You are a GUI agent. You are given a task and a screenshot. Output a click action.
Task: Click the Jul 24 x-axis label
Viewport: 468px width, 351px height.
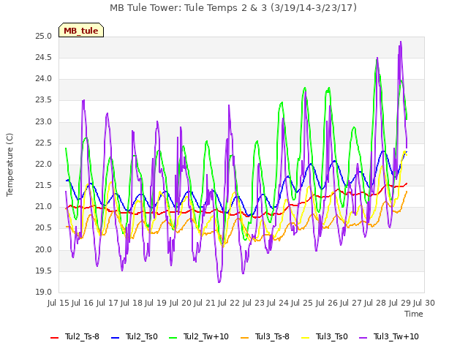point(278,303)
